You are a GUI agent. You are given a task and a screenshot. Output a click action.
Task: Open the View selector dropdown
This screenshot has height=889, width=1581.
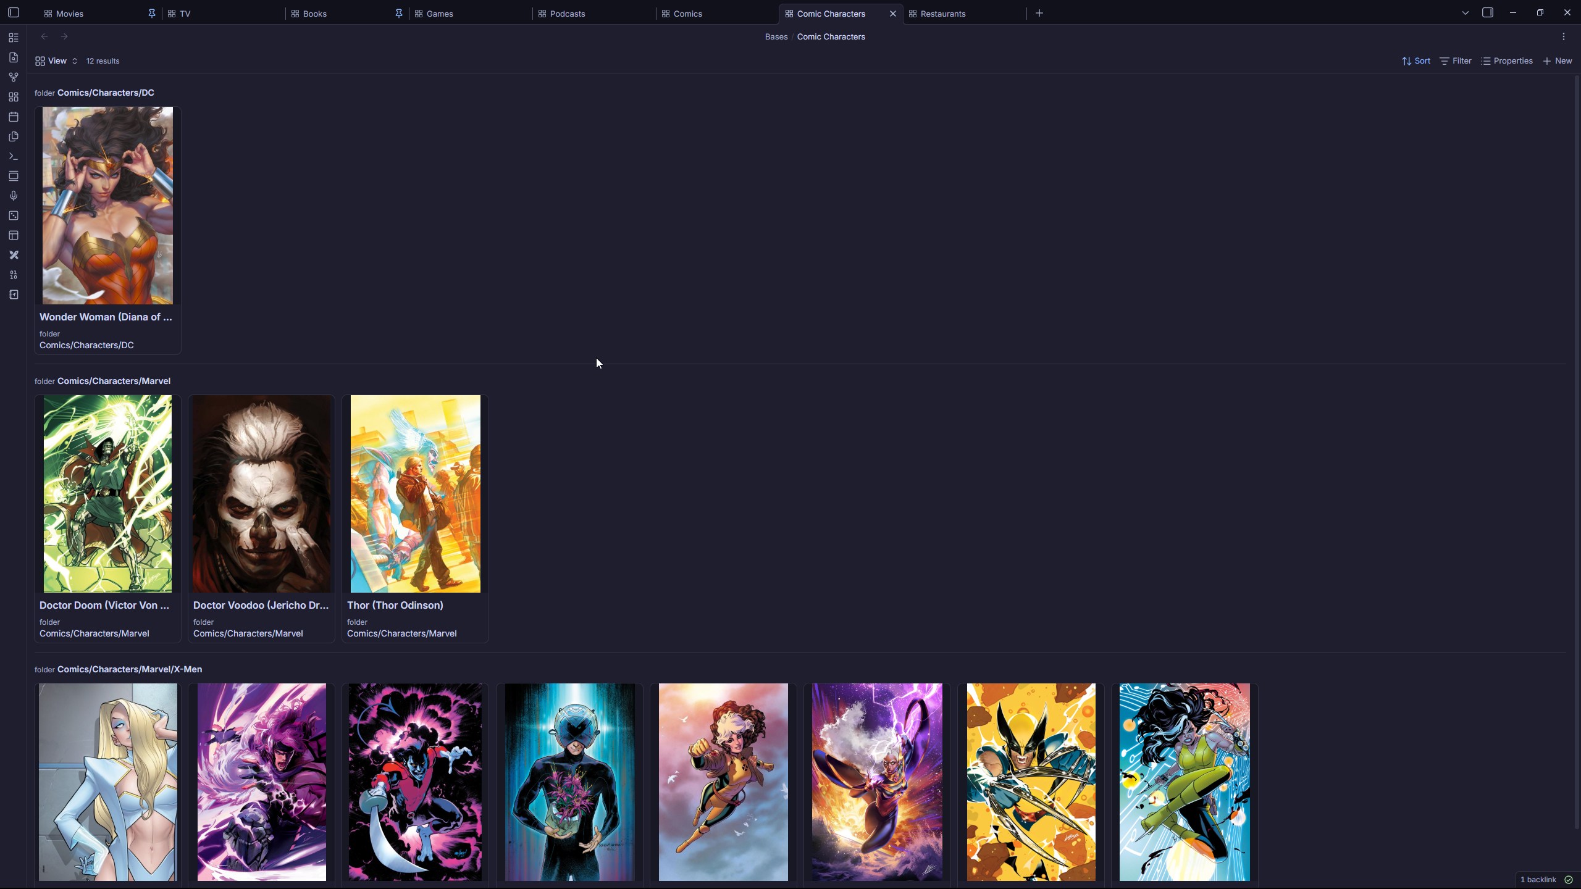point(56,61)
